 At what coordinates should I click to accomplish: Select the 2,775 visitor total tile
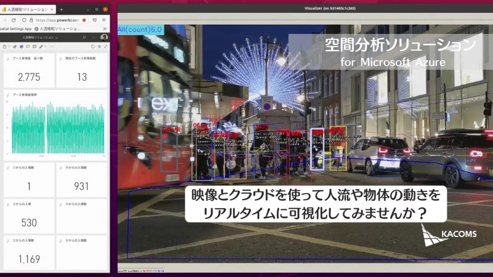(29, 70)
